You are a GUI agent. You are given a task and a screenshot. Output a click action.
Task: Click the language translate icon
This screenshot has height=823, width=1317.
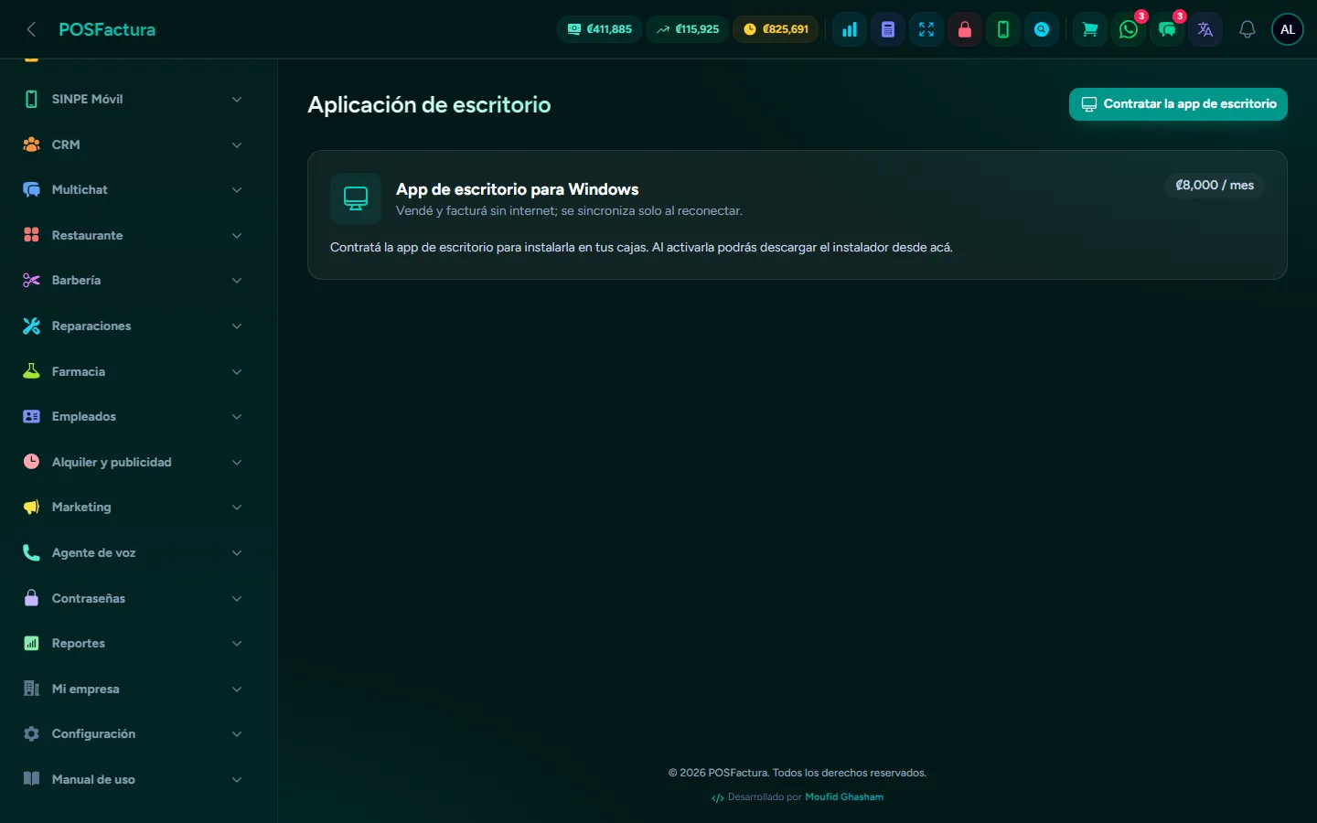pyautogui.click(x=1205, y=29)
